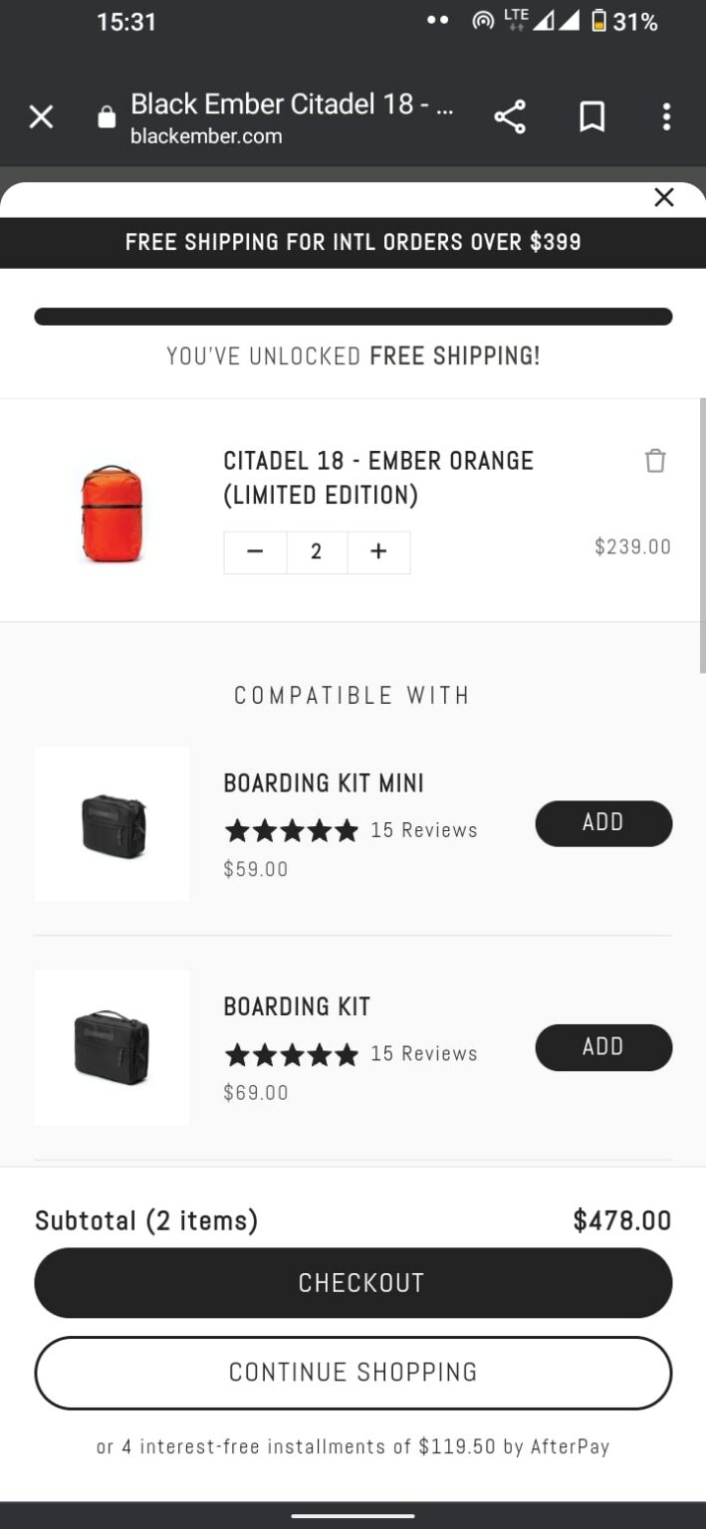The image size is (706, 1529).
Task: Edit the quantity input field showing 2
Action: pyautogui.click(x=317, y=551)
